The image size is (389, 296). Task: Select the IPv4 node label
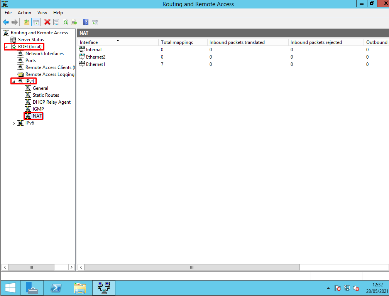[29, 81]
